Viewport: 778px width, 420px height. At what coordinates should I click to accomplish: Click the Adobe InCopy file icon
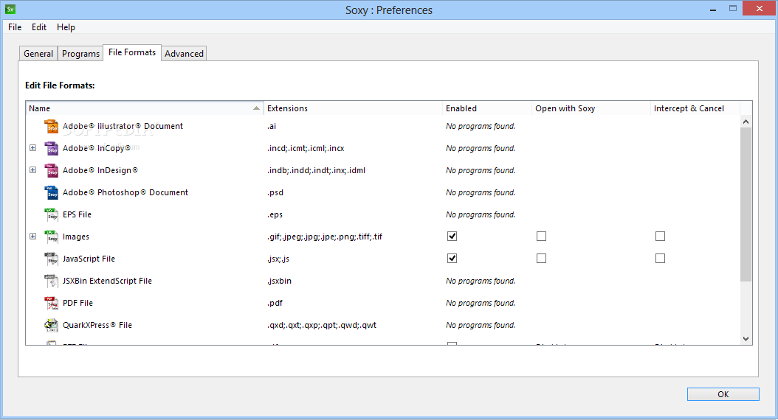[52, 148]
